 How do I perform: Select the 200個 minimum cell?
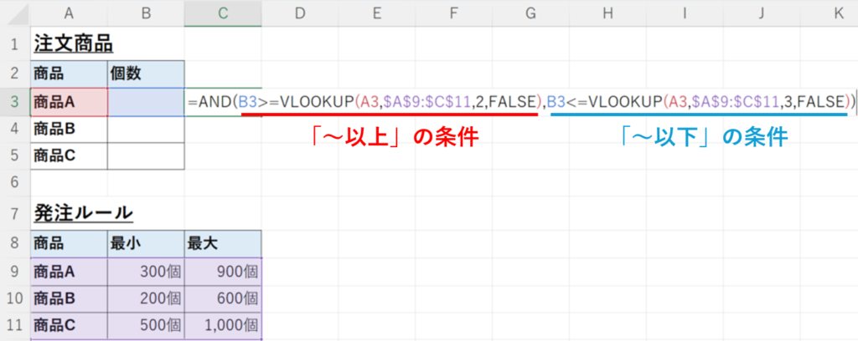tap(146, 298)
